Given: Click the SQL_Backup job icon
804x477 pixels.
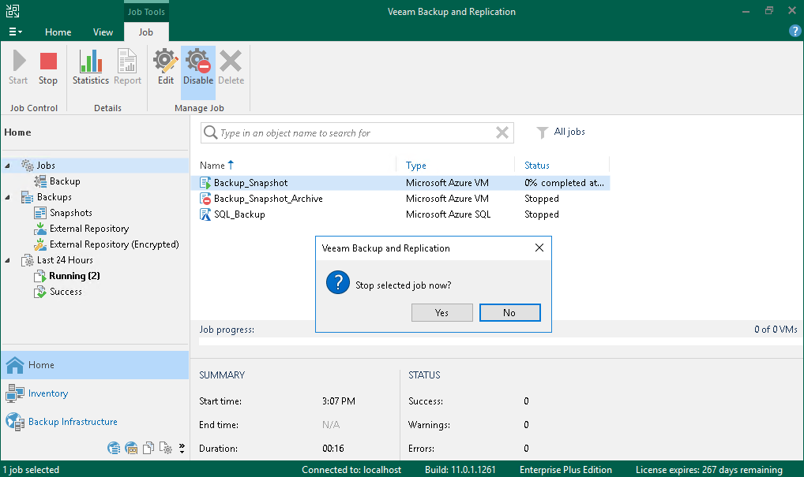Looking at the screenshot, I should tap(205, 214).
